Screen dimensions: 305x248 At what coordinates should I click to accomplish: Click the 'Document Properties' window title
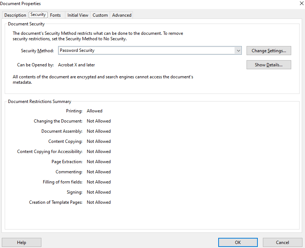[20, 4]
